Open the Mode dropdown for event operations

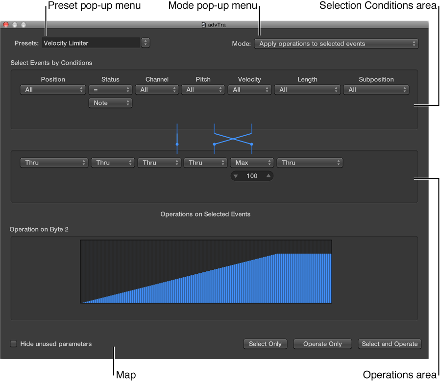coord(336,44)
